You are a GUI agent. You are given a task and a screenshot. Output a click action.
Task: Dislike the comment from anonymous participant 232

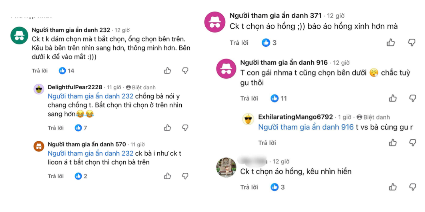click(x=185, y=71)
